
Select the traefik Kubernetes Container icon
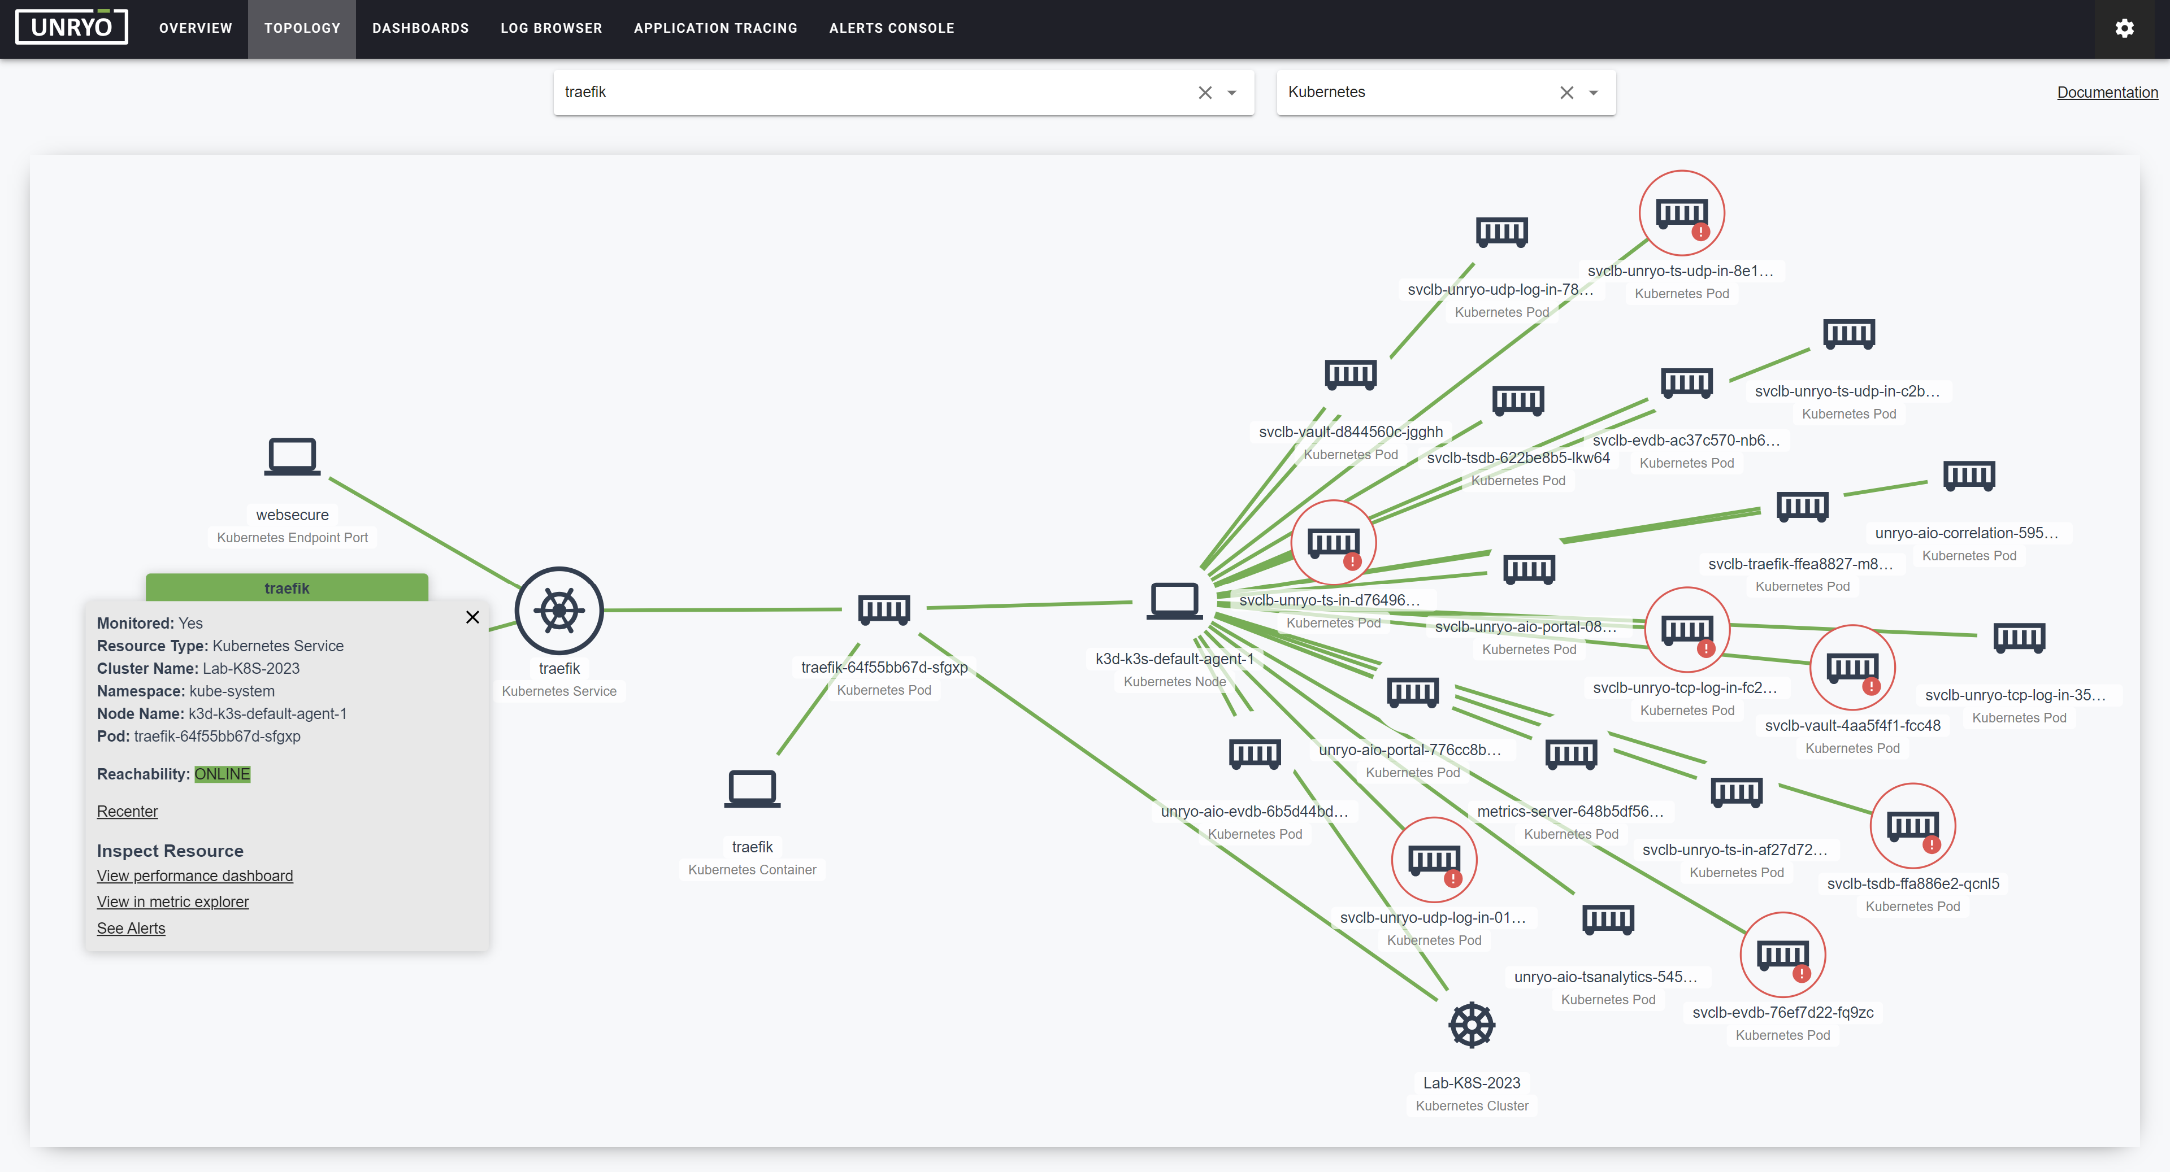click(752, 789)
